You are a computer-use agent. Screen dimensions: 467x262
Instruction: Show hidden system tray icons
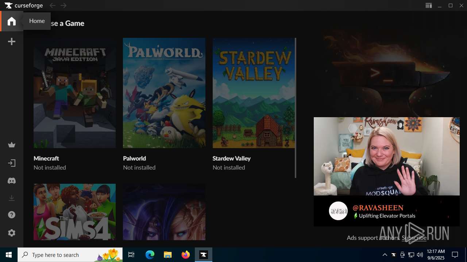[x=385, y=255]
